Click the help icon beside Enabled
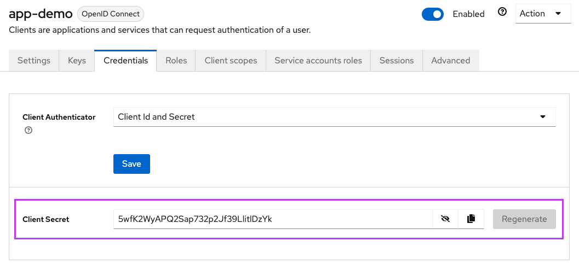Viewport: 579px width, 264px height. click(502, 13)
